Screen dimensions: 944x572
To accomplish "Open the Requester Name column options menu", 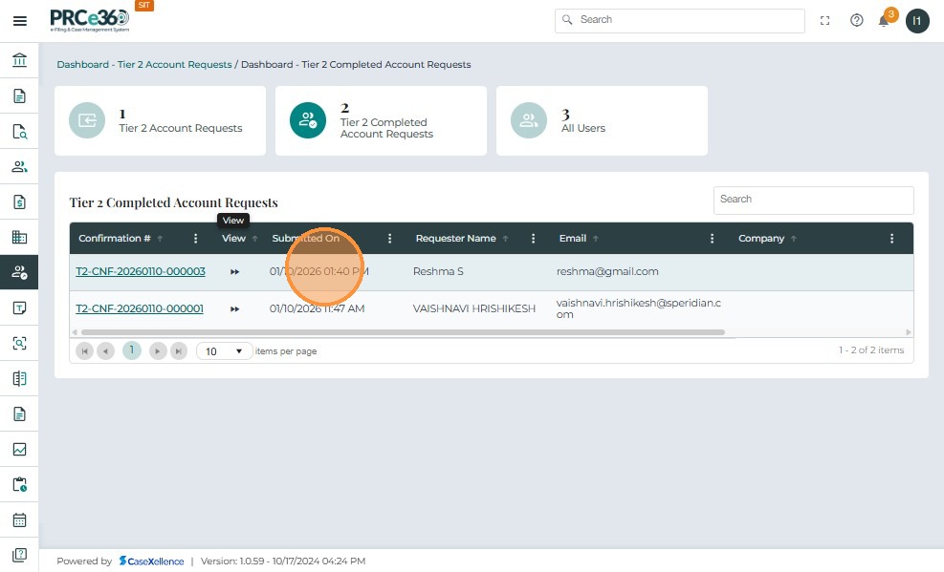I will click(x=532, y=239).
